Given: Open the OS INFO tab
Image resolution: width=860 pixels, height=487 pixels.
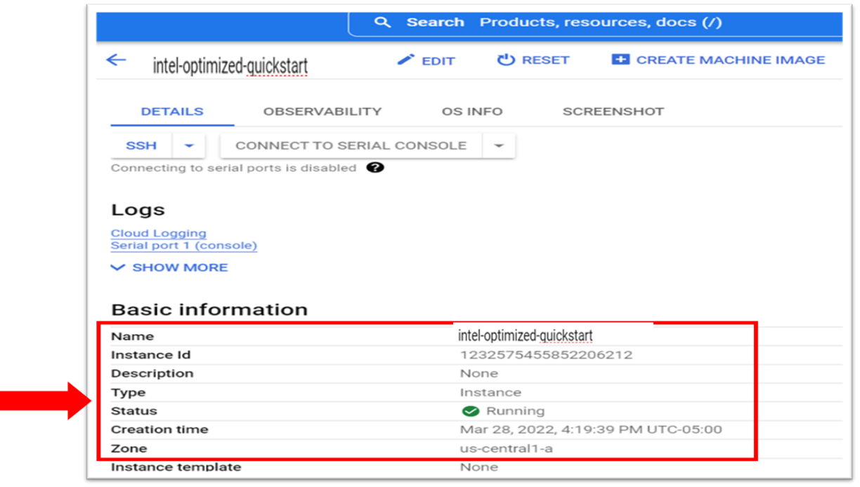Looking at the screenshot, I should point(472,112).
